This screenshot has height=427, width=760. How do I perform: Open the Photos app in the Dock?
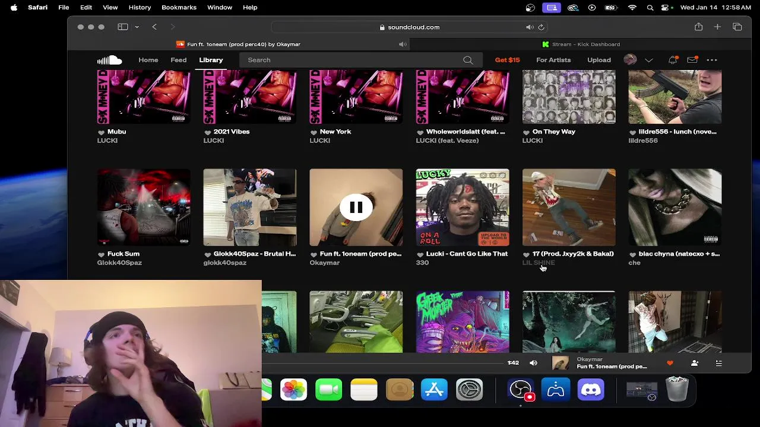[x=293, y=390]
